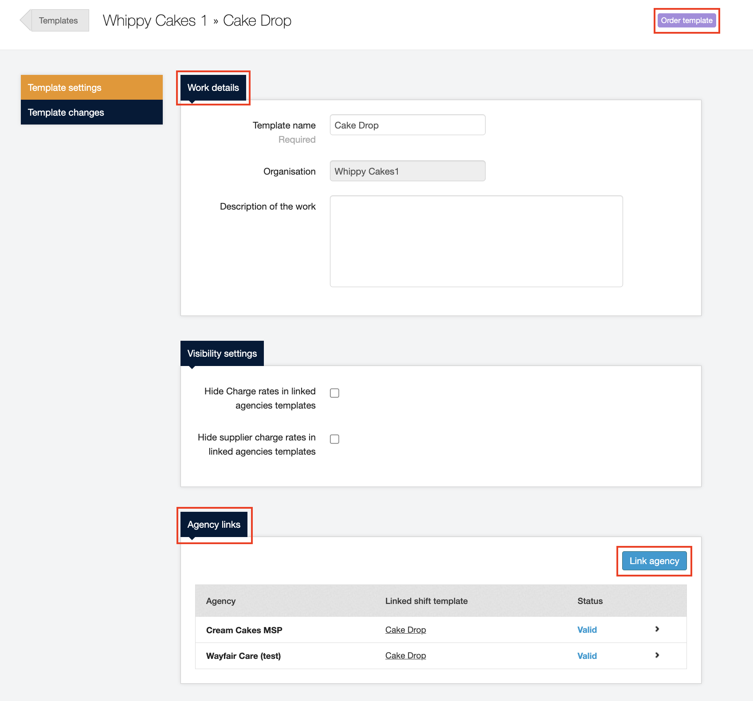
Task: Select the Visibility settings section header
Action: (x=222, y=353)
